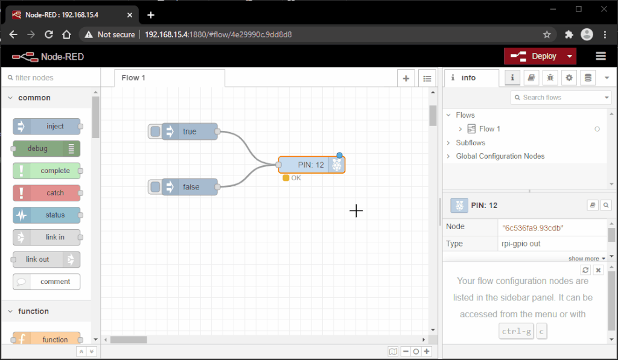Select the link in node
The height and width of the screenshot is (360, 618).
pyautogui.click(x=46, y=237)
